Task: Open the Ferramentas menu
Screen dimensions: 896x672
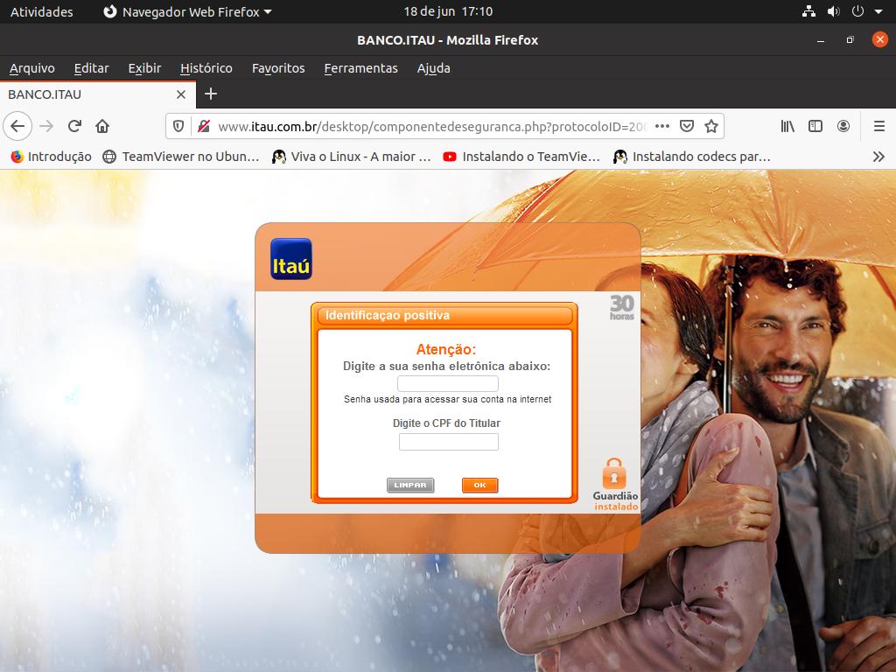Action: [x=360, y=68]
